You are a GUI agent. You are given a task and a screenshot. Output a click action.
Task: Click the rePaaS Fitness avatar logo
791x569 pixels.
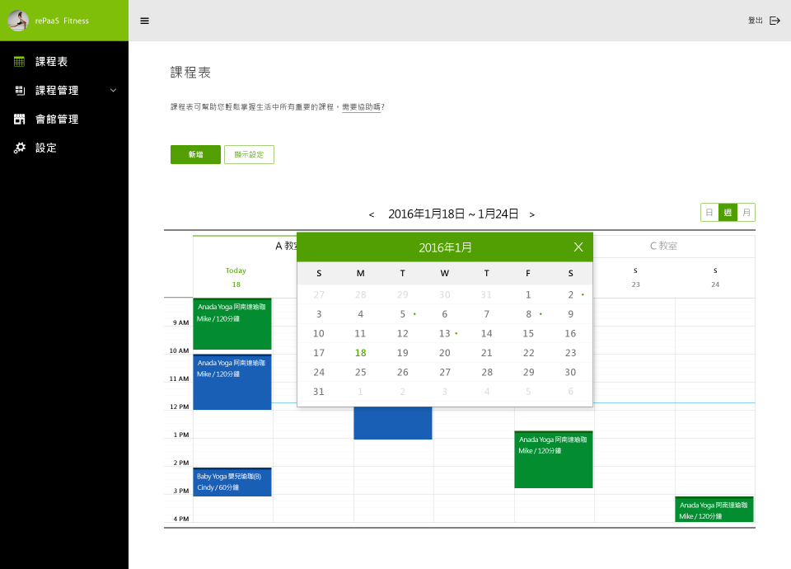click(x=18, y=21)
